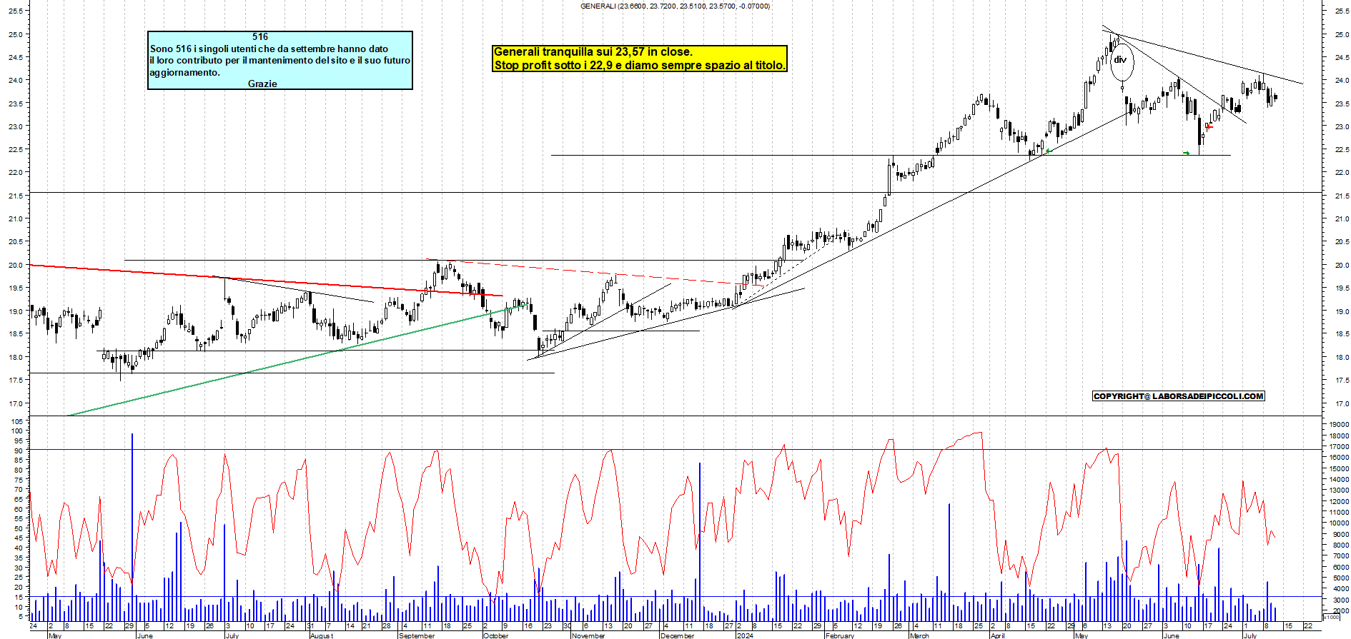Click the 'August' label on date axis
Screen dimensions: 1351x639
coord(322,635)
